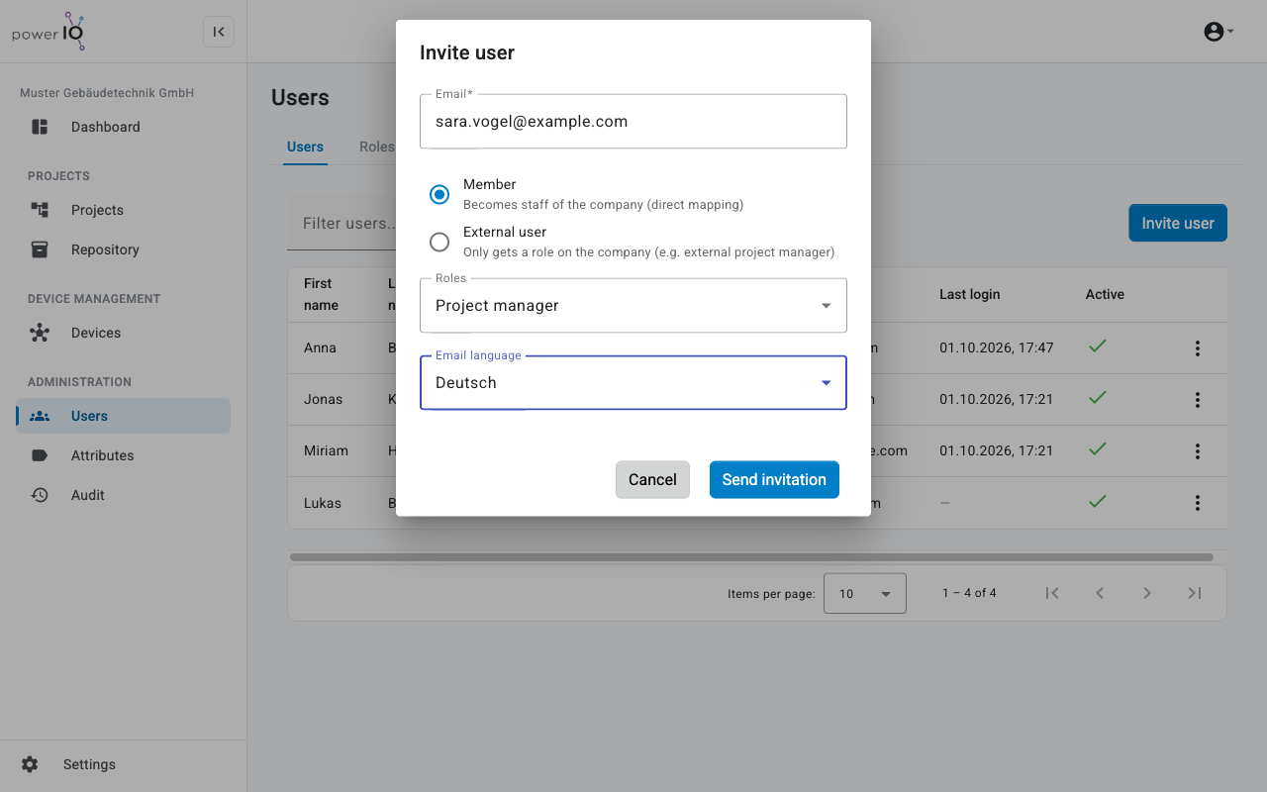Click the 1 – 4 of 4 range label
The height and width of the screenshot is (792, 1267).
969,593
